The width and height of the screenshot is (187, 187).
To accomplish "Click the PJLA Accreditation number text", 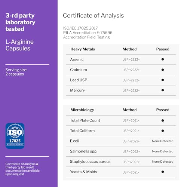I will click(88, 33).
